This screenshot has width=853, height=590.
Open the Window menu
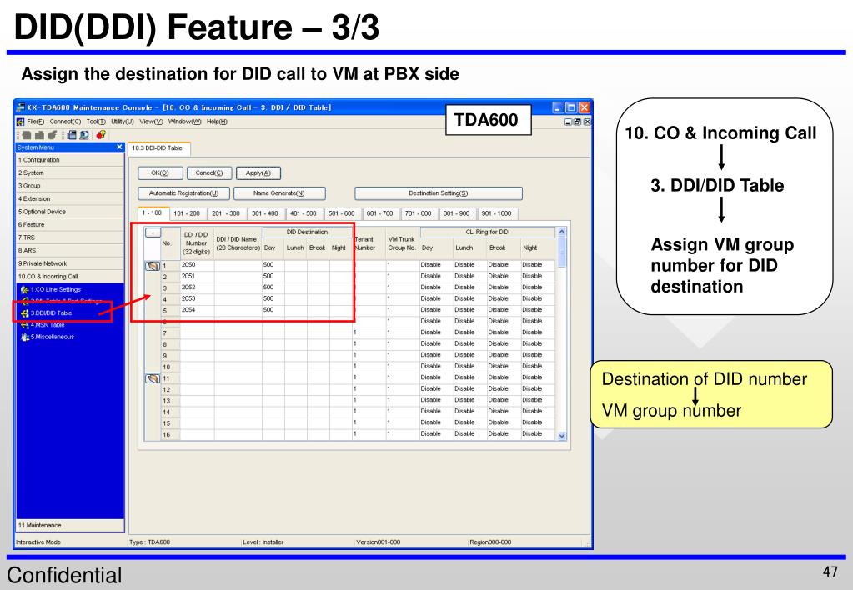185,122
